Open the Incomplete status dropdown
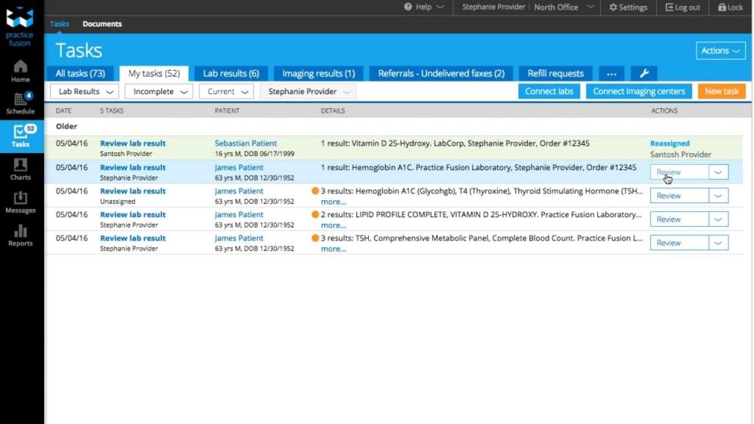The width and height of the screenshot is (754, 424). coord(158,91)
